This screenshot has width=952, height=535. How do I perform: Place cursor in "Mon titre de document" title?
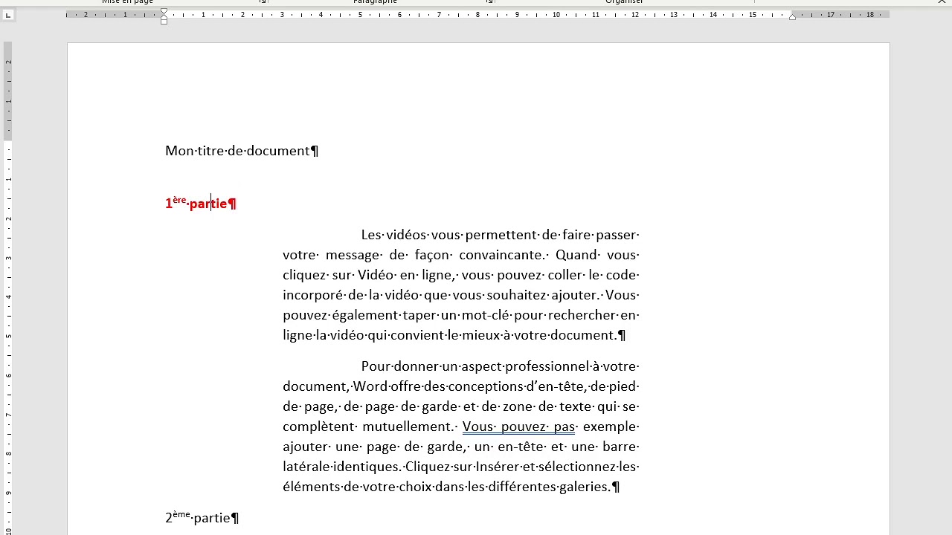point(237,151)
